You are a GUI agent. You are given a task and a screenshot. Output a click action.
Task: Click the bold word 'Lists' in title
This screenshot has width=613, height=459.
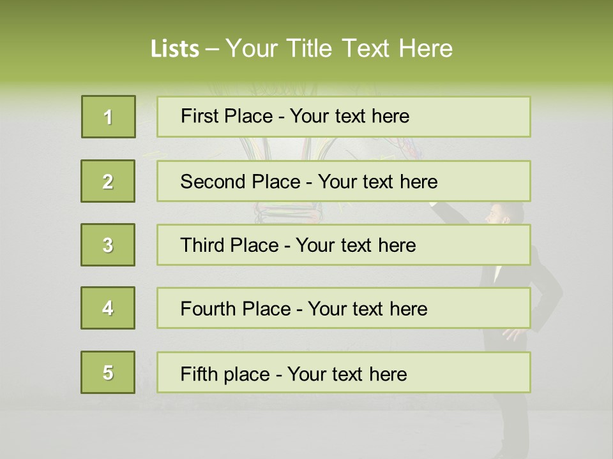point(175,49)
